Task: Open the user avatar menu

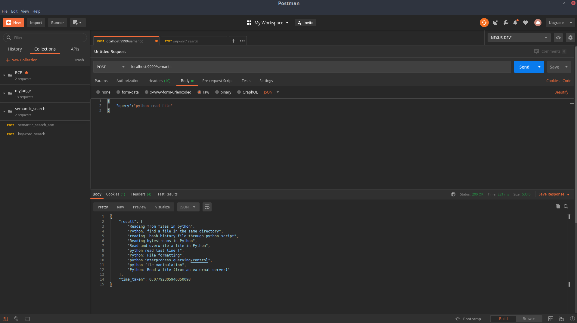Action: 538,23
